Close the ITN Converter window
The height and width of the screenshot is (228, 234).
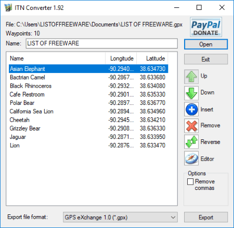click(x=222, y=8)
